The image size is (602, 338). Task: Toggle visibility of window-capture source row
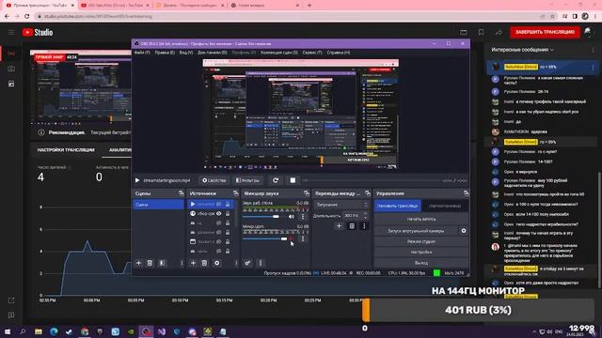click(x=218, y=241)
